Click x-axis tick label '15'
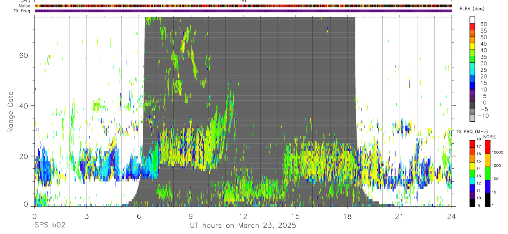 click(295, 216)
